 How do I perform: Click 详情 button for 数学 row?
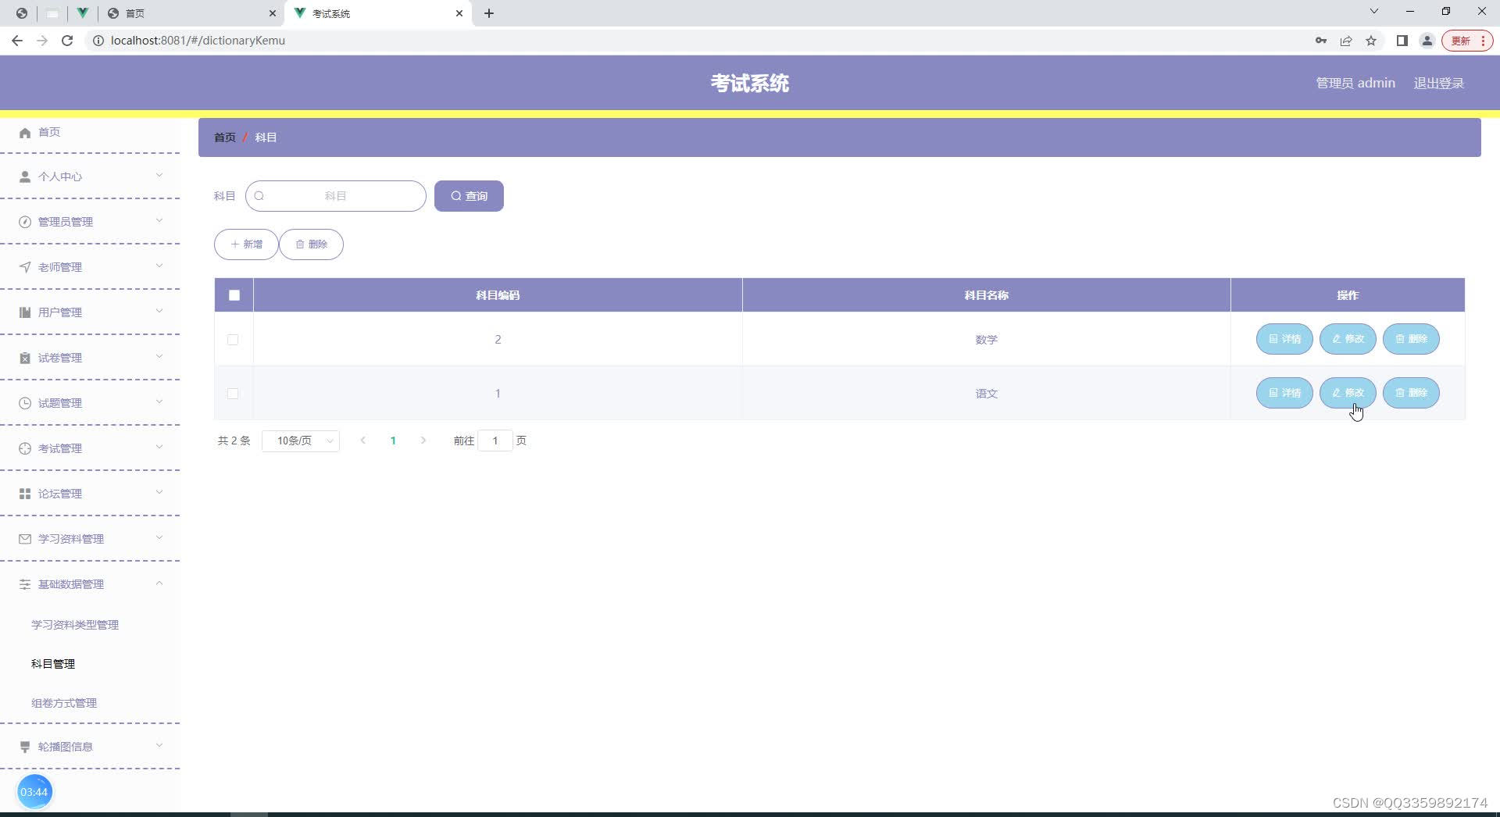pyautogui.click(x=1284, y=339)
